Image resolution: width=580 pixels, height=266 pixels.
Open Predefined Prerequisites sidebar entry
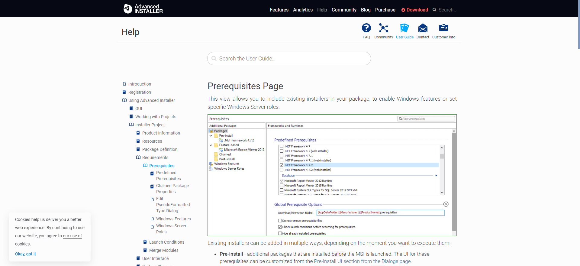168,176
